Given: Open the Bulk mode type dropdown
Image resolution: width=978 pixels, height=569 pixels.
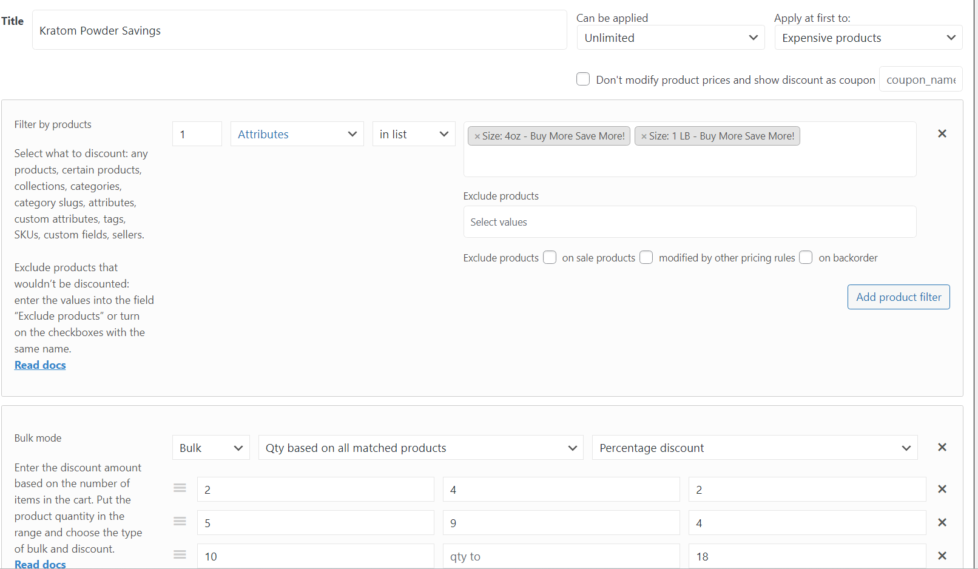Looking at the screenshot, I should pyautogui.click(x=211, y=448).
